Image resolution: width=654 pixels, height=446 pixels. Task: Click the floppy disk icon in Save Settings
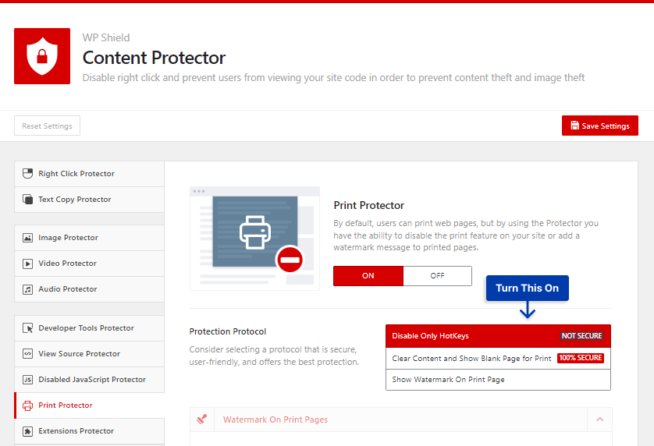click(574, 126)
